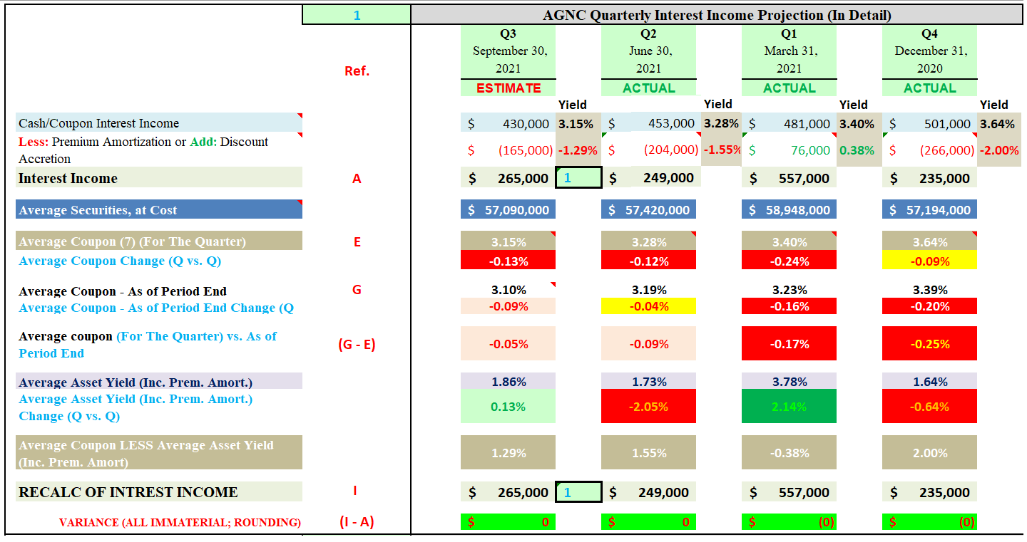Select the Q4 December 31, 2020 header
This screenshot has height=542, width=1027.
[x=929, y=51]
